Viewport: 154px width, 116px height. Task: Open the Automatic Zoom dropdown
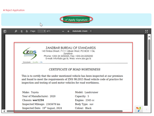coord(81,31)
